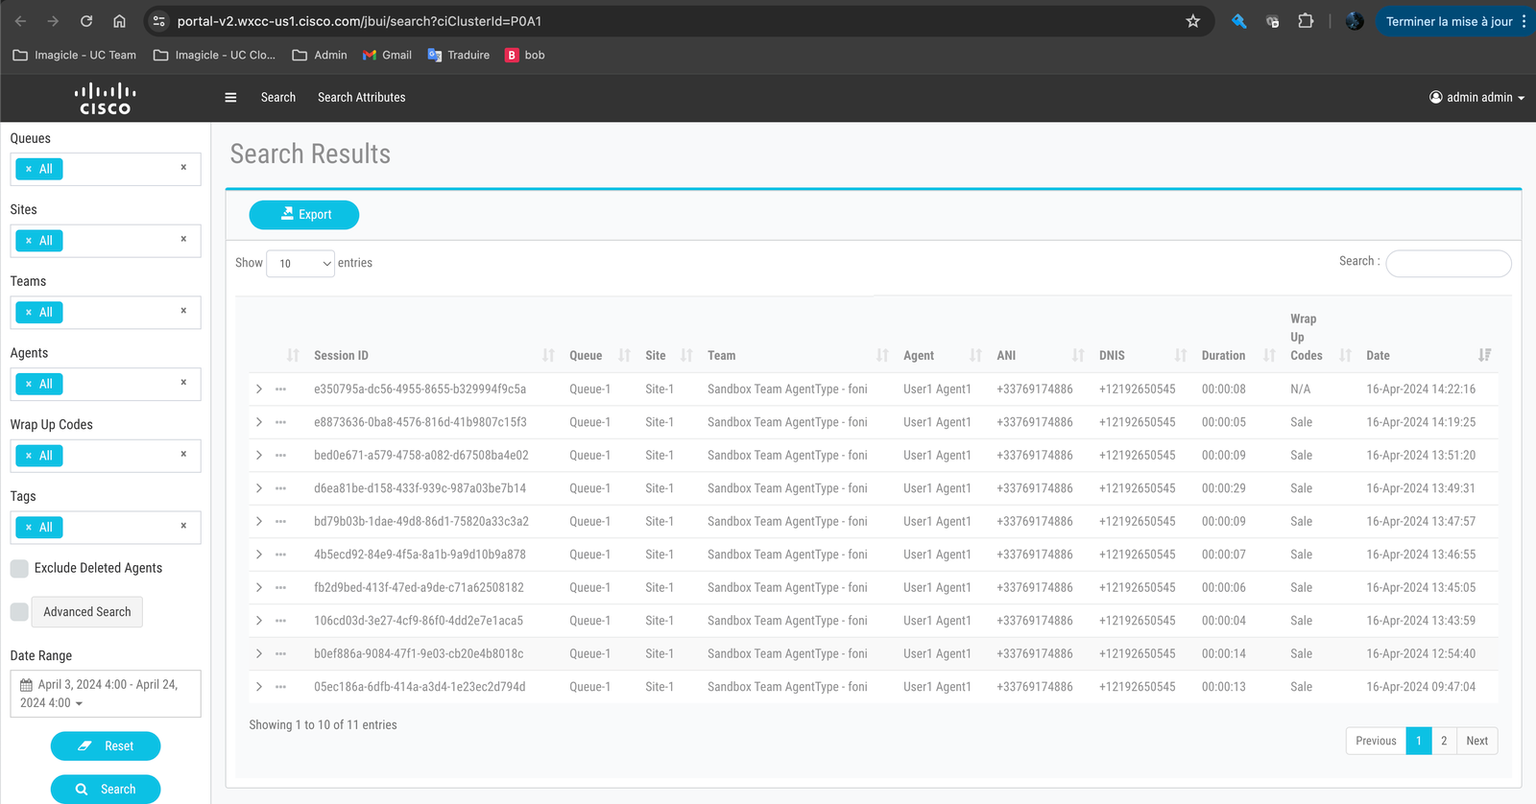1536x804 pixels.
Task: Open row options for session e350795a
Action: point(280,390)
